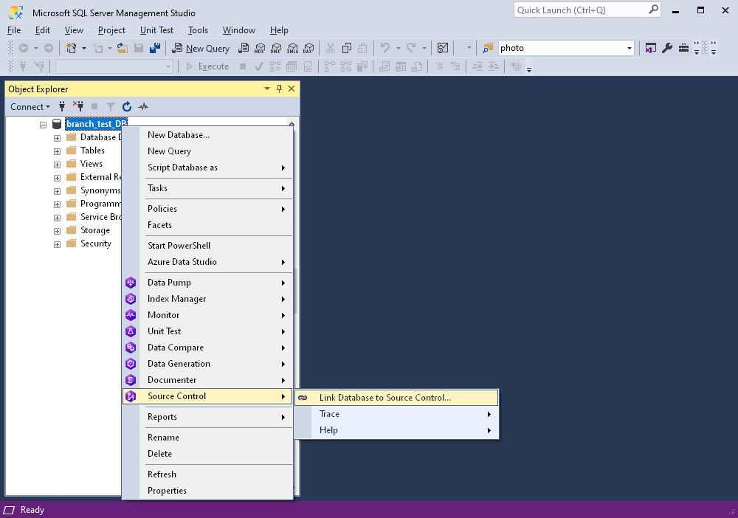Open the Trace submenu
The width and height of the screenshot is (738, 518).
point(396,414)
